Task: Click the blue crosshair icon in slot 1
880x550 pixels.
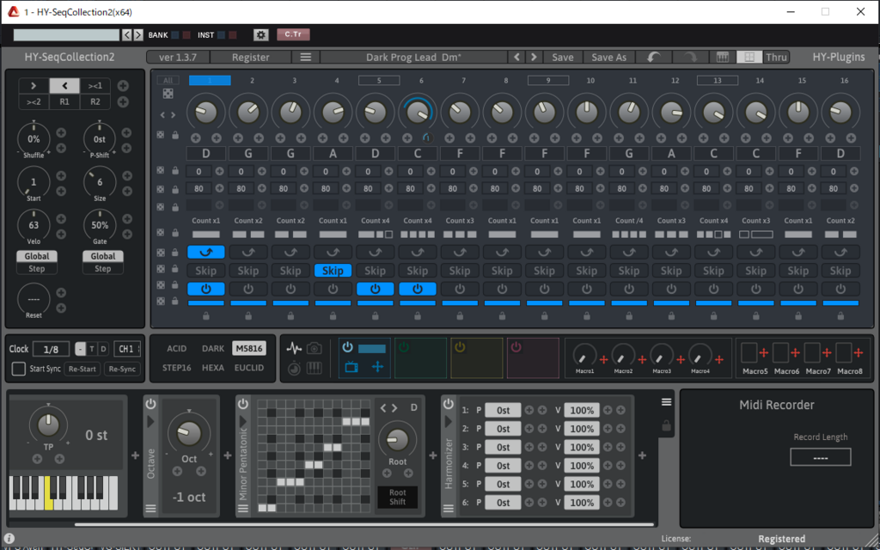Action: (x=378, y=367)
